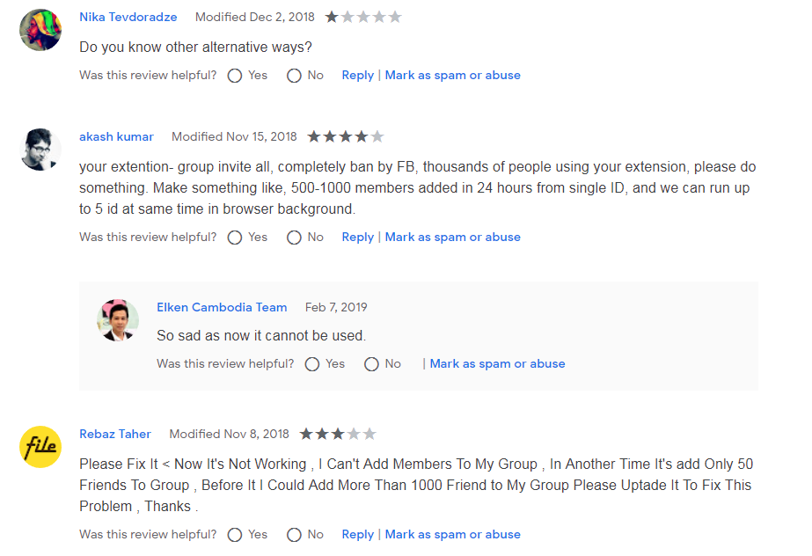Image resolution: width=812 pixels, height=556 pixels.
Task: Click Rebaz Taher's three-star rating
Action: click(x=338, y=434)
